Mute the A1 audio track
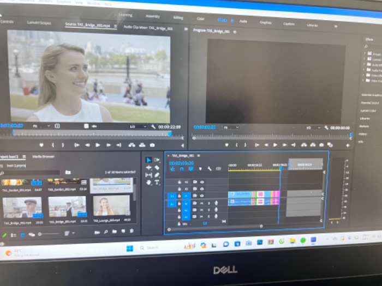 click(x=202, y=203)
